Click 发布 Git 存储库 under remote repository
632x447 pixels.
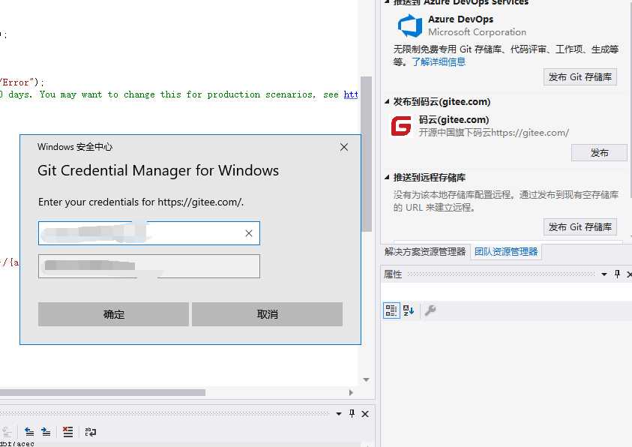[x=580, y=227]
